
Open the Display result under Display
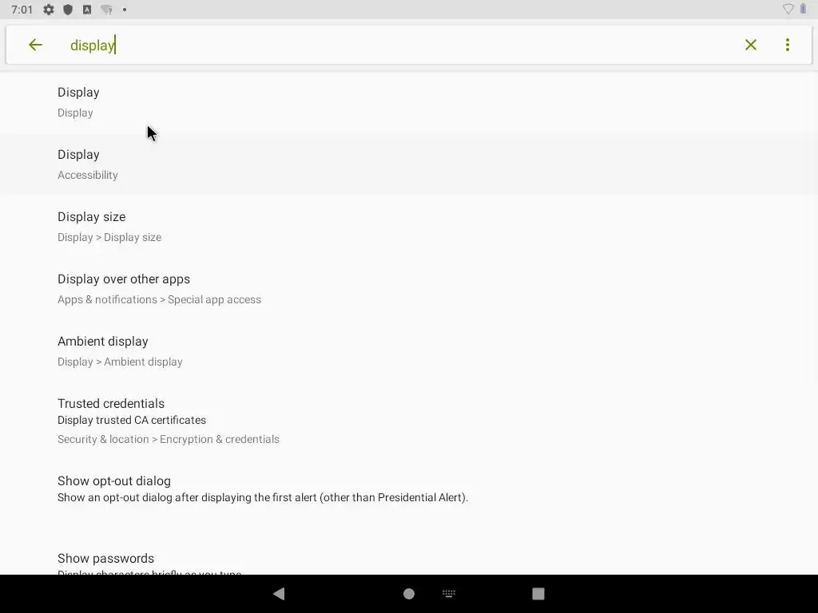click(x=409, y=102)
